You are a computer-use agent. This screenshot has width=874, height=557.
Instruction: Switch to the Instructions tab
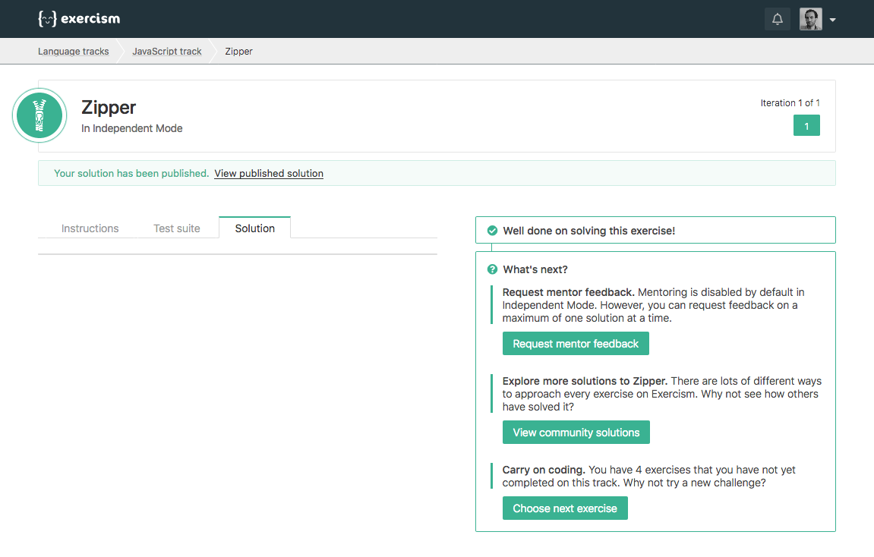tap(90, 228)
